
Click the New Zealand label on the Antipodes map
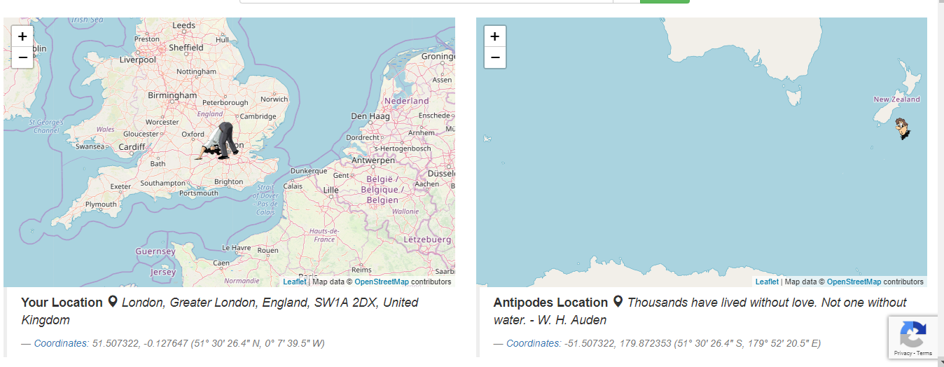tap(897, 99)
